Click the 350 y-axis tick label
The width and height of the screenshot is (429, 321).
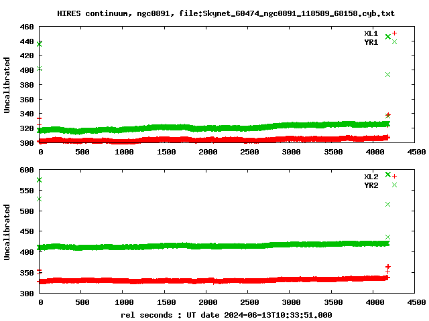27,273
